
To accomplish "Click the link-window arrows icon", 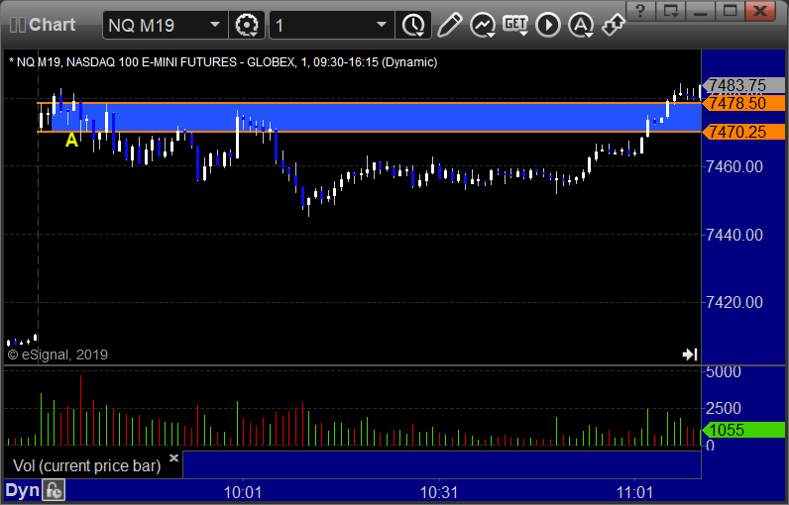I will point(614,25).
